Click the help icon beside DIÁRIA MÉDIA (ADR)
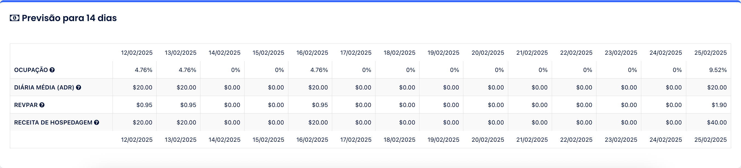The width and height of the screenshot is (741, 168). pyautogui.click(x=79, y=87)
